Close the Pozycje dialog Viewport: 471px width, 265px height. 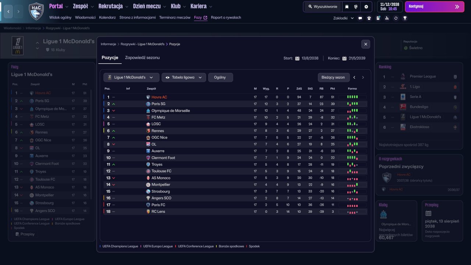pos(366,44)
